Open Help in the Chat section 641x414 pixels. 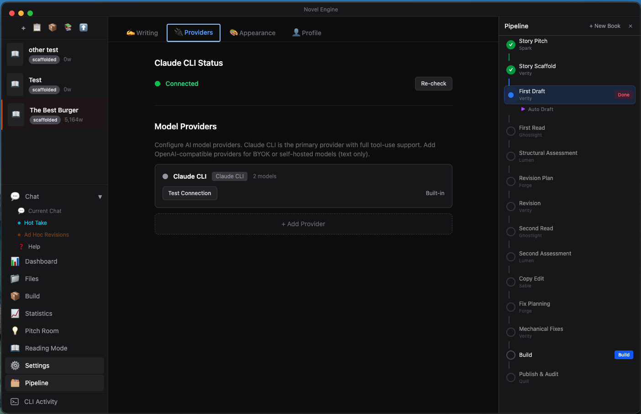click(34, 247)
